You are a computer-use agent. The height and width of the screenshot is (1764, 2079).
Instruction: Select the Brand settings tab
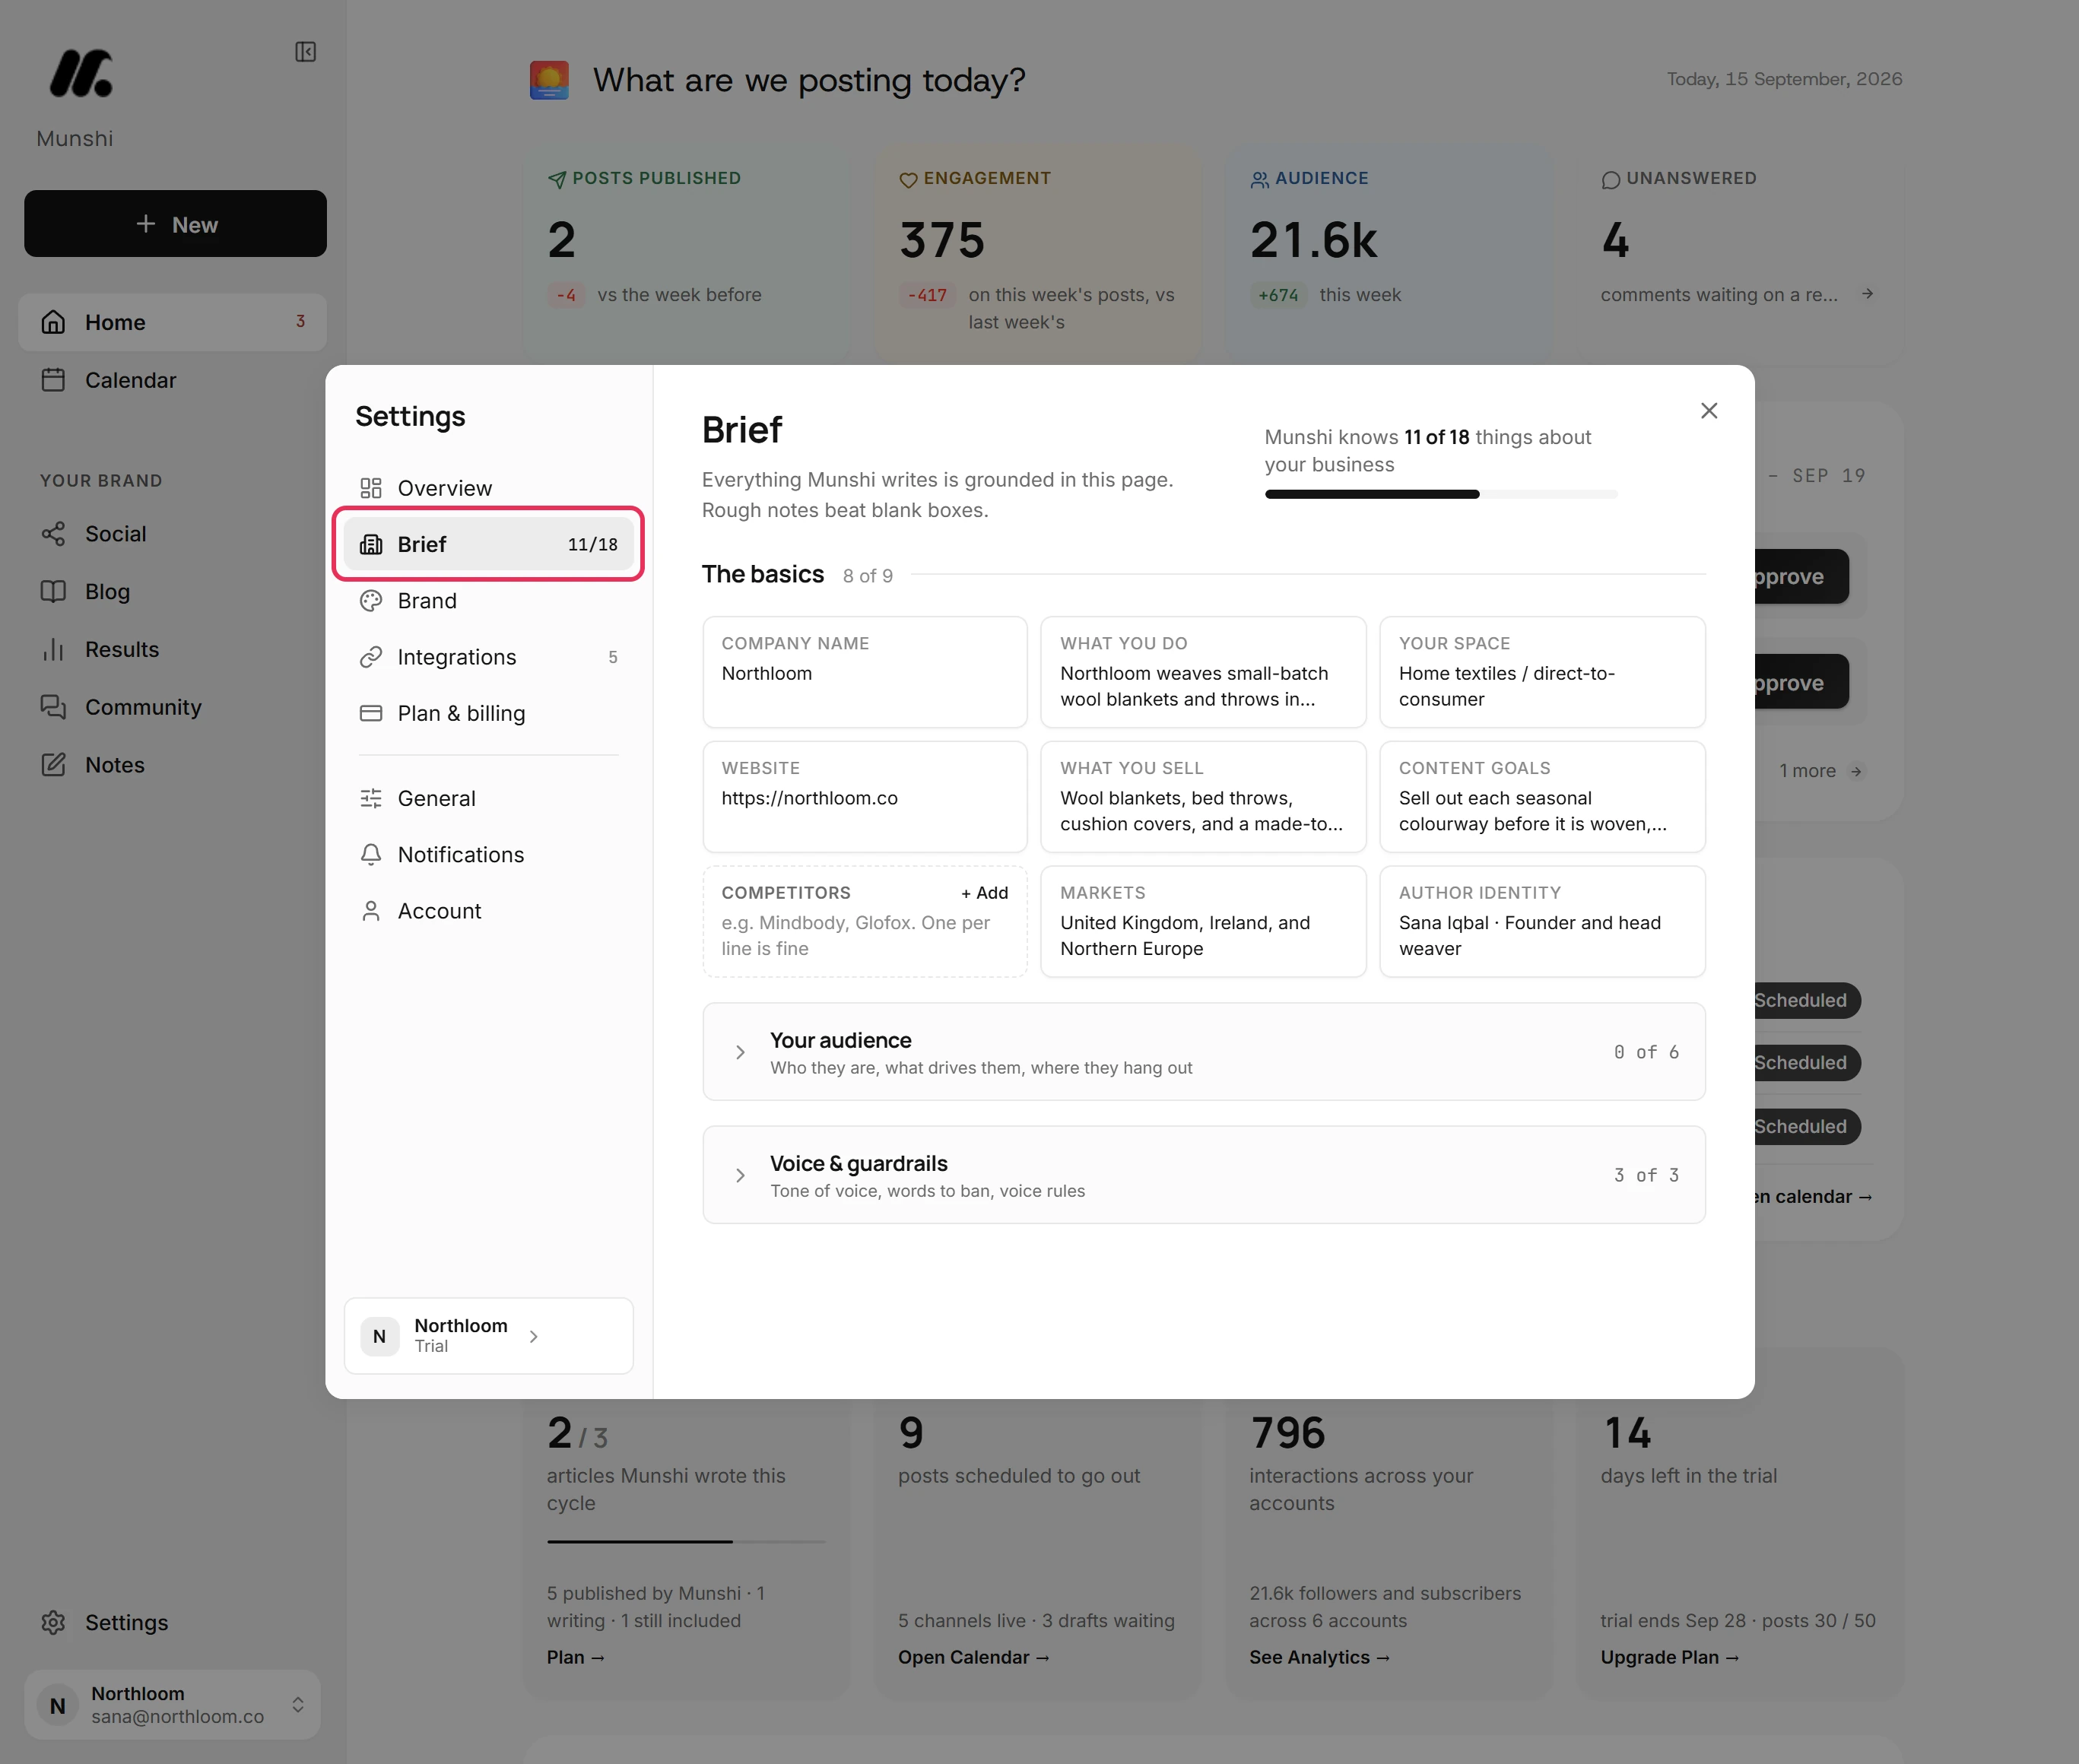(x=488, y=600)
